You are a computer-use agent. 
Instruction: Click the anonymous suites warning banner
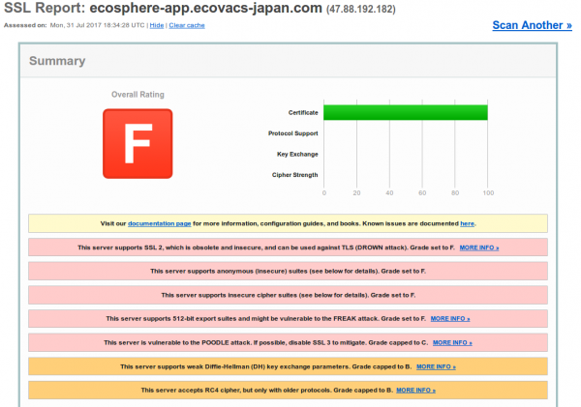[x=288, y=272]
